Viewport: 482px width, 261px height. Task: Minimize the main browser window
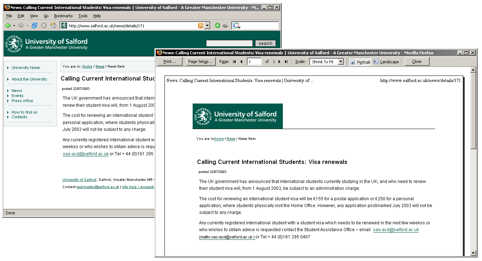pyautogui.click(x=264, y=8)
